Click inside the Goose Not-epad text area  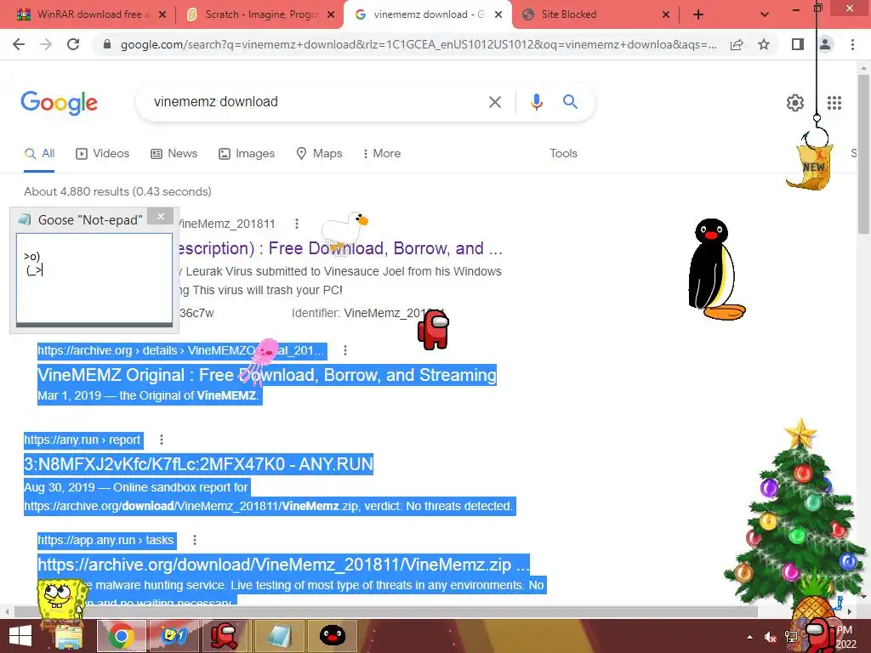[x=94, y=278]
